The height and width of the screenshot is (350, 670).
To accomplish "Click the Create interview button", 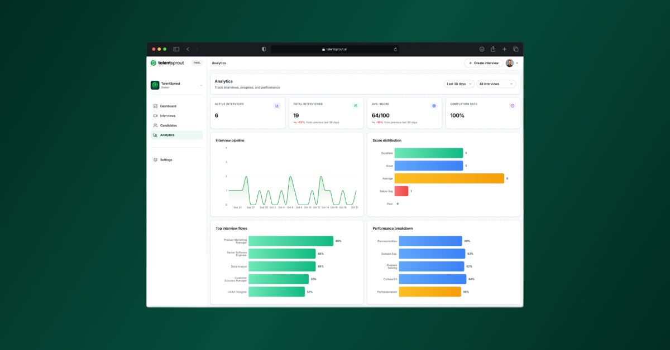I will pyautogui.click(x=484, y=63).
